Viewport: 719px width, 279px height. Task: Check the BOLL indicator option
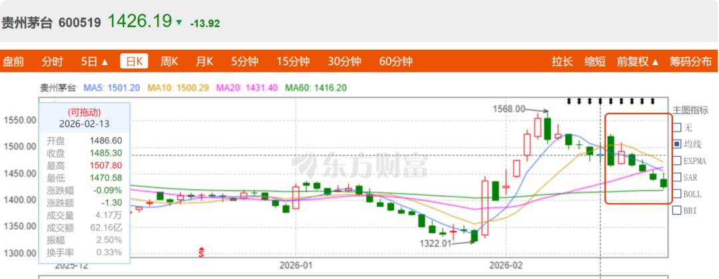click(677, 194)
